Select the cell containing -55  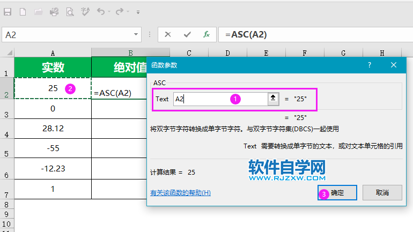[x=53, y=148]
